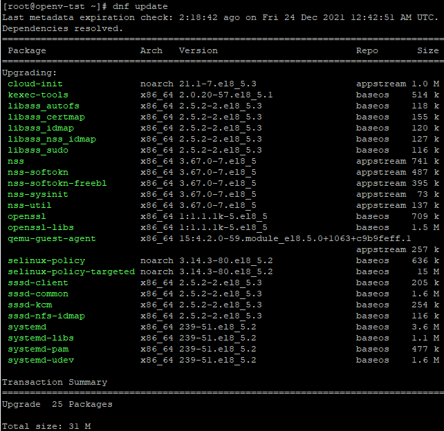The image size is (444, 431).
Task: Click version 2.0.20-57.el8_5.1 of kexec-tools
Action: (225, 95)
